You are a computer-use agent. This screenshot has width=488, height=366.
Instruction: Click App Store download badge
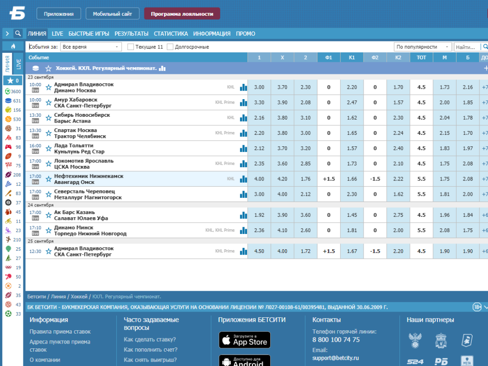coord(244,339)
